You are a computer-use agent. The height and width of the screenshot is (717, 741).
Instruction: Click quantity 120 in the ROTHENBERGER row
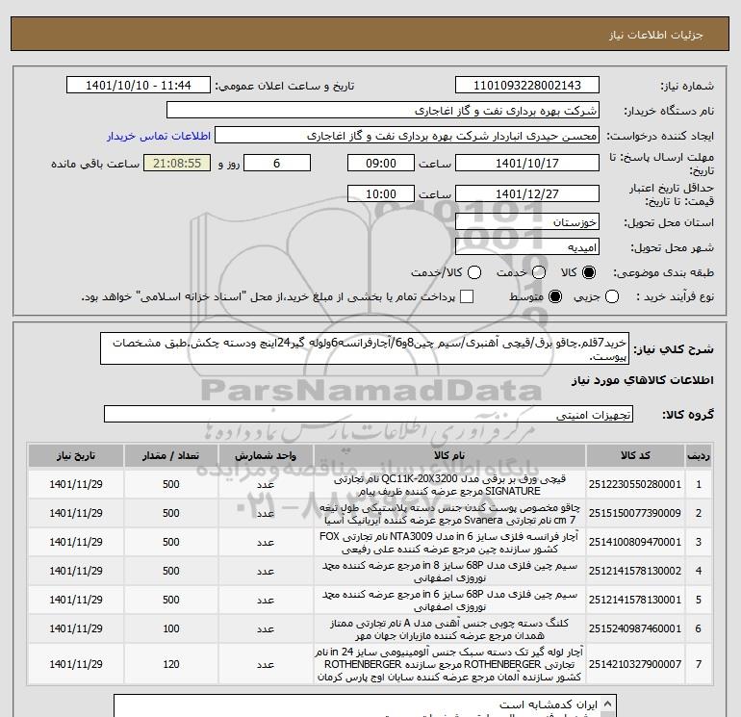pyautogui.click(x=170, y=664)
